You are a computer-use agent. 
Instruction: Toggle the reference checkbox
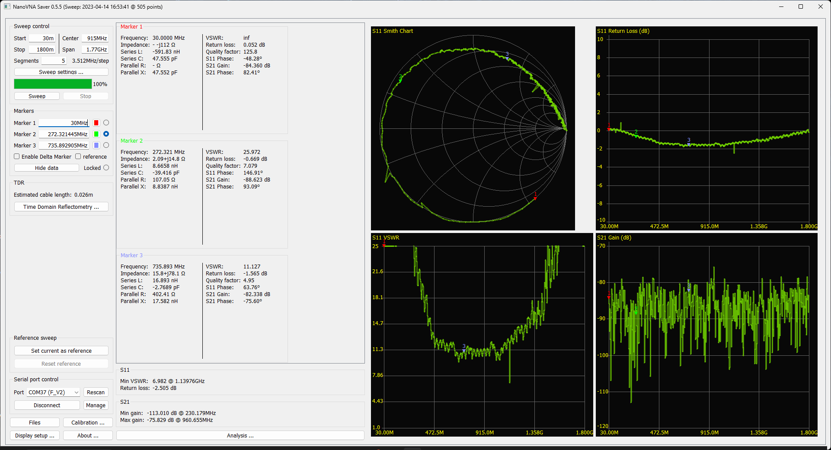coord(78,156)
